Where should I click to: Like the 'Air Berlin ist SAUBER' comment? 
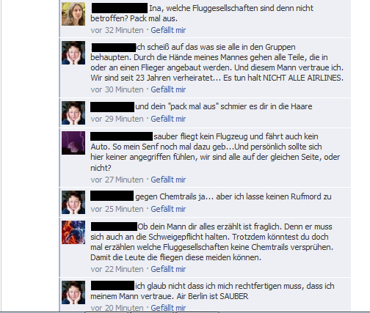click(x=168, y=308)
